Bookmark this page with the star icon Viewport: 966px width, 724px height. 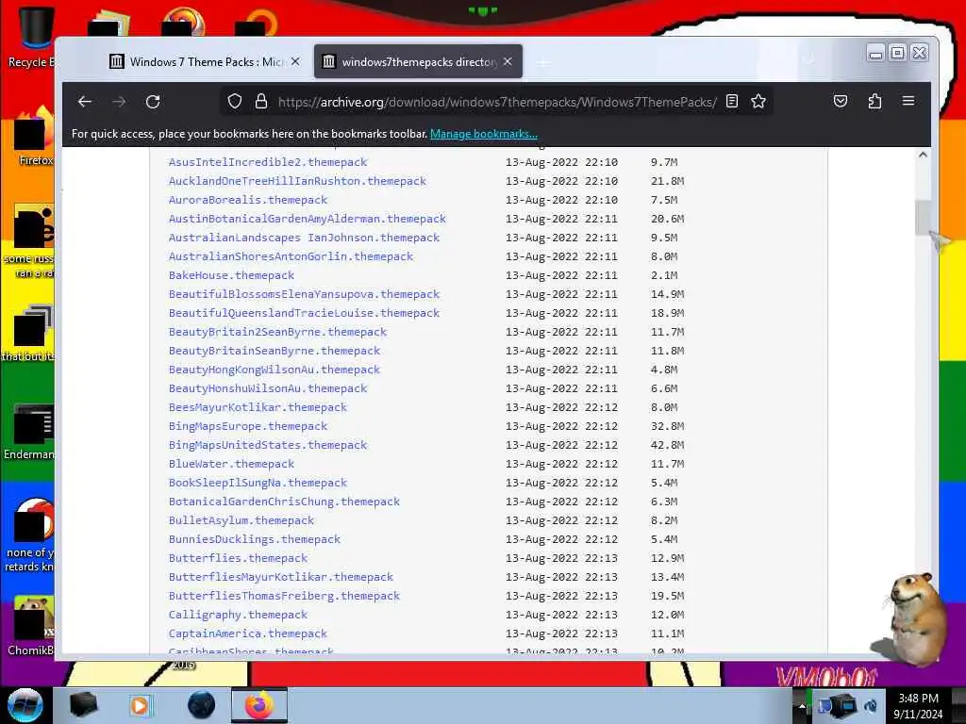[758, 101]
